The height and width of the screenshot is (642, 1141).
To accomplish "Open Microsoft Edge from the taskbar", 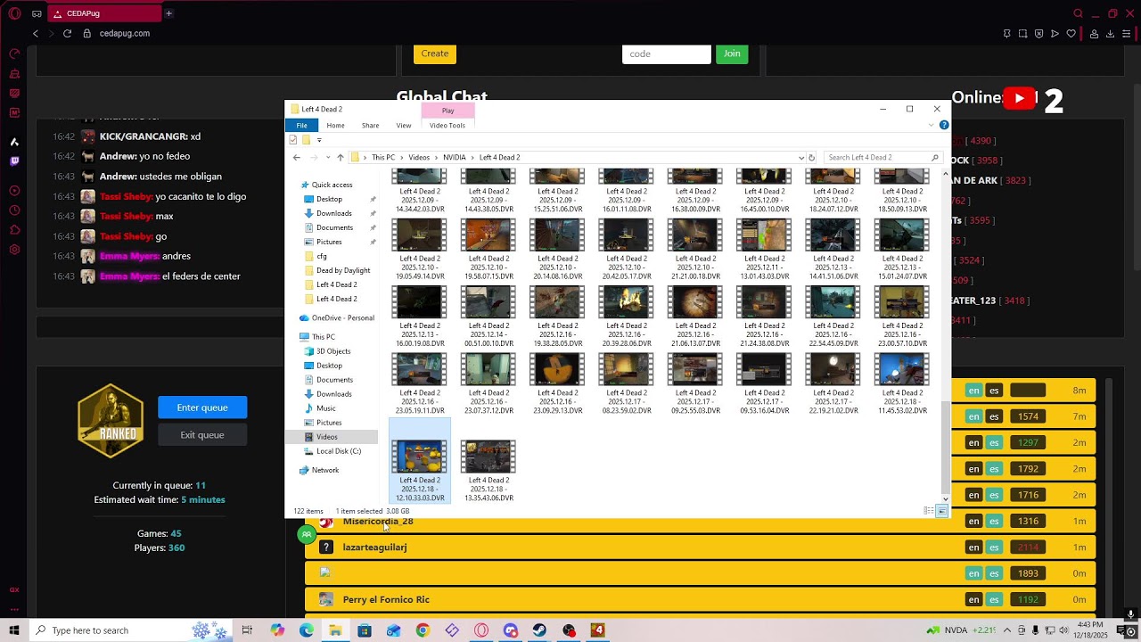I will pyautogui.click(x=306, y=630).
